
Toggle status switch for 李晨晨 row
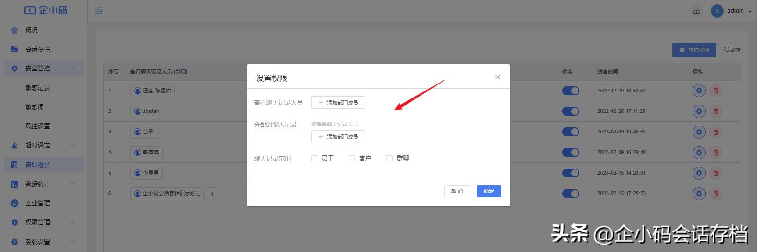[x=571, y=173]
